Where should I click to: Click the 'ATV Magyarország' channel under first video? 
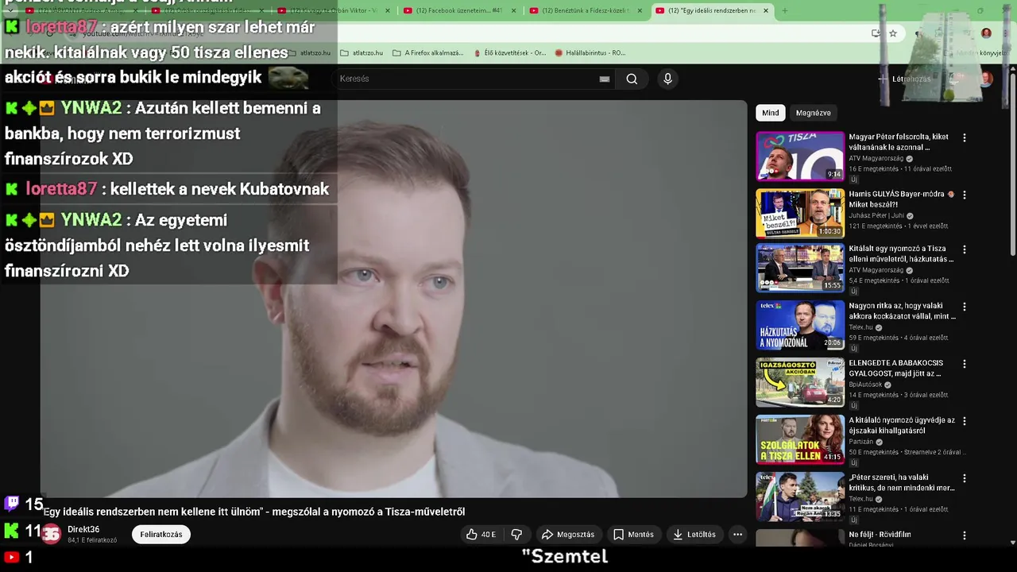pyautogui.click(x=876, y=159)
